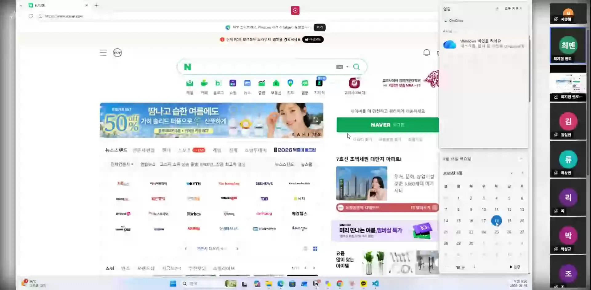This screenshot has width=591, height=290.
Task: Open Naver Mail shortcut icon
Action: (x=190, y=83)
